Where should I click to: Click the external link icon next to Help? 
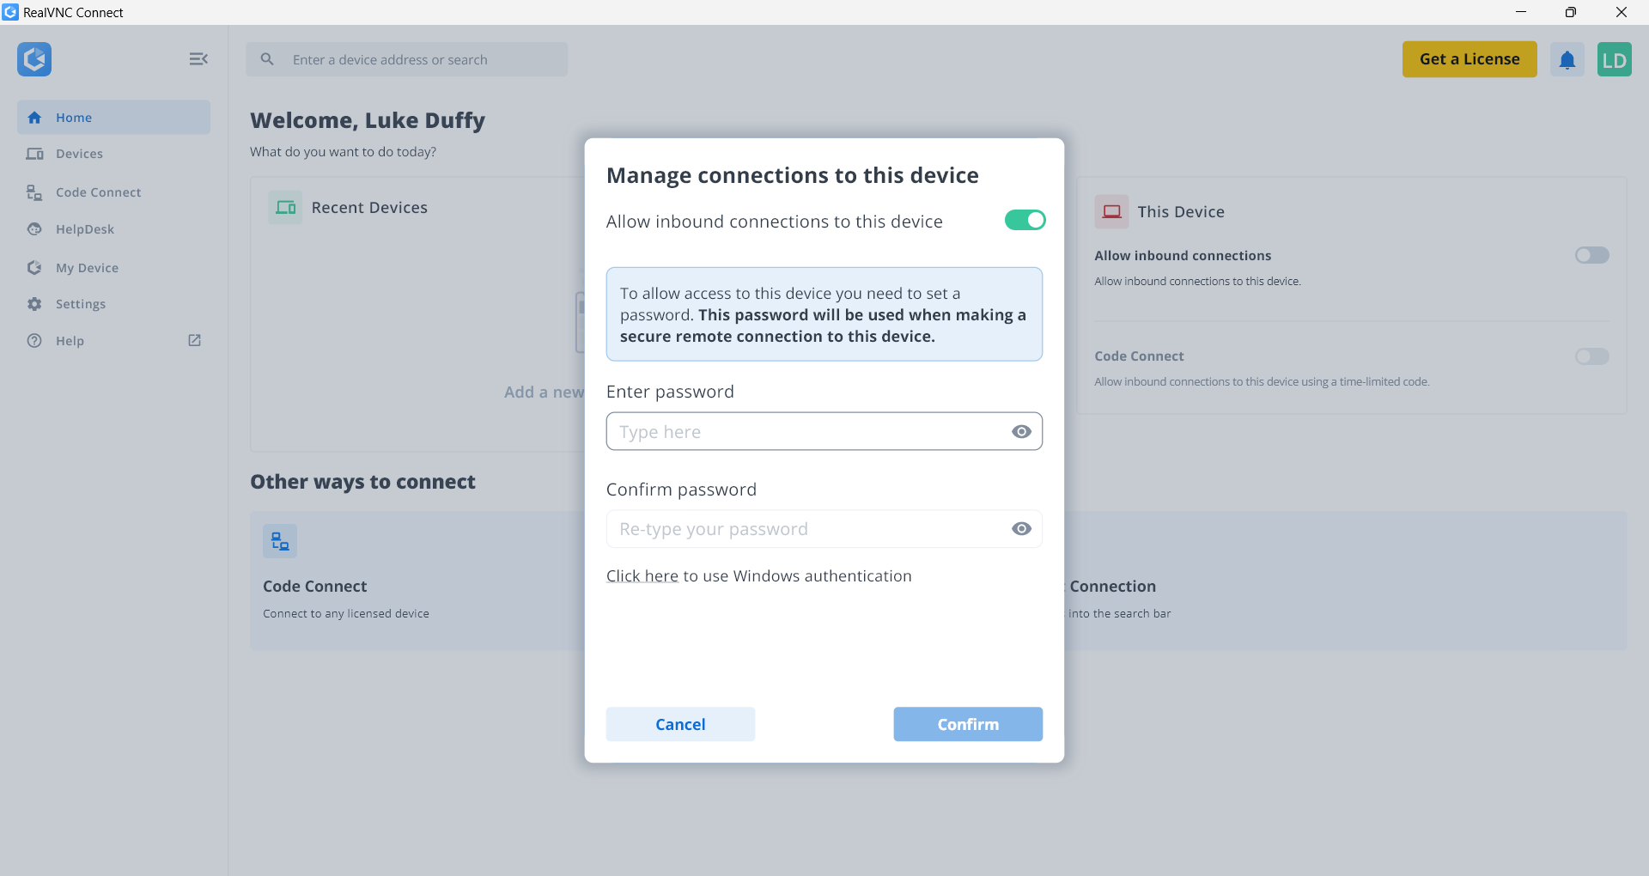click(194, 340)
